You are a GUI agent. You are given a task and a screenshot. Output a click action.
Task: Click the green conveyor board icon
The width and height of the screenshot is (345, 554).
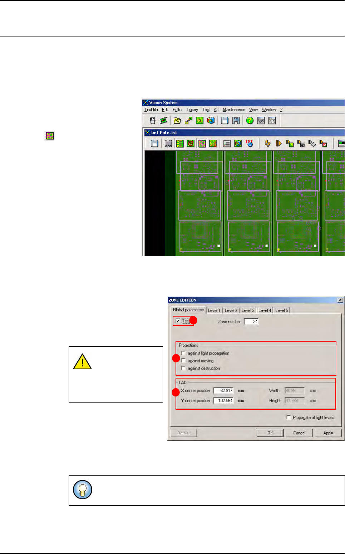point(164,121)
